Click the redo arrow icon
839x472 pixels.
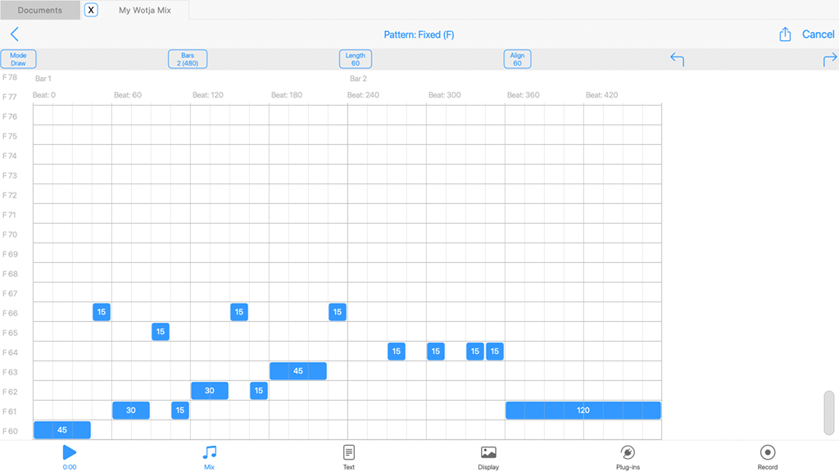(829, 59)
